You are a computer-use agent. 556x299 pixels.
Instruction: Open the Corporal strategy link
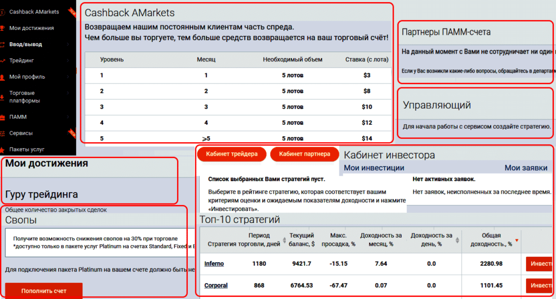pyautogui.click(x=216, y=285)
